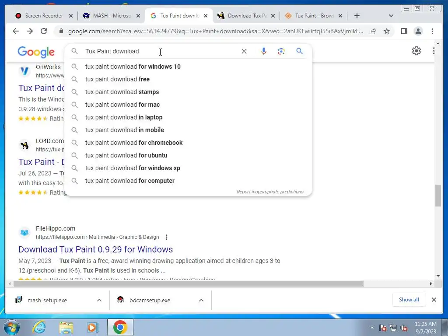Viewport: 448px width, 336px height.
Task: Click the horizontal scrollbar thumb
Action: [x=188, y=283]
